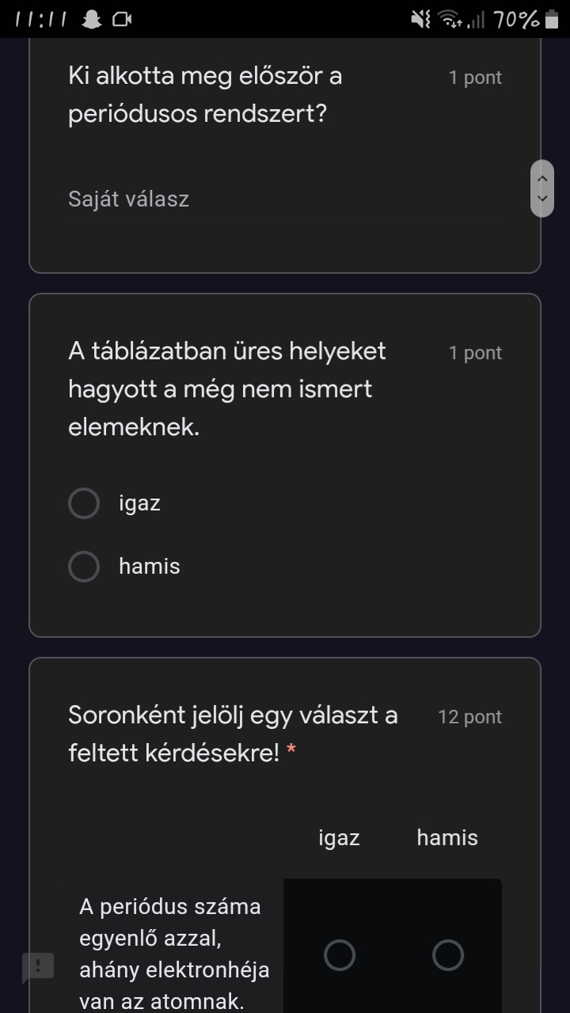Tap the Wi-Fi icon in status bar

click(x=450, y=19)
